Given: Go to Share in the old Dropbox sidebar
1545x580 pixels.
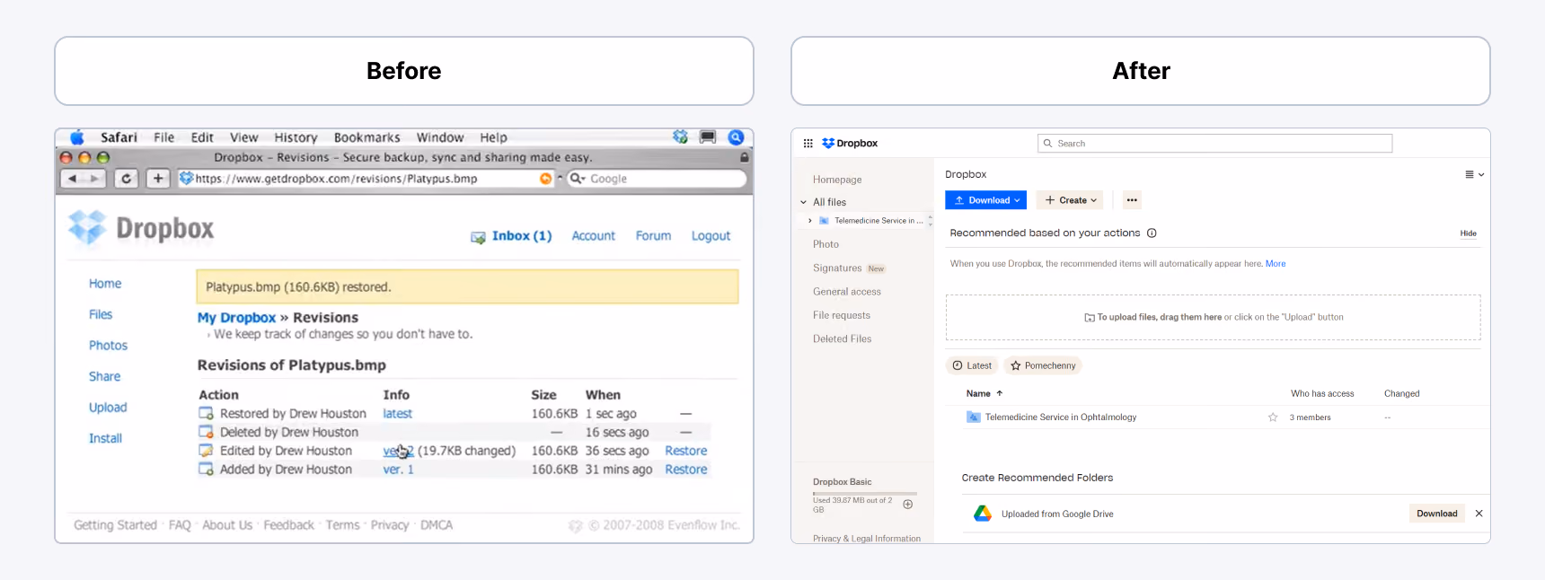Looking at the screenshot, I should pyautogui.click(x=104, y=376).
